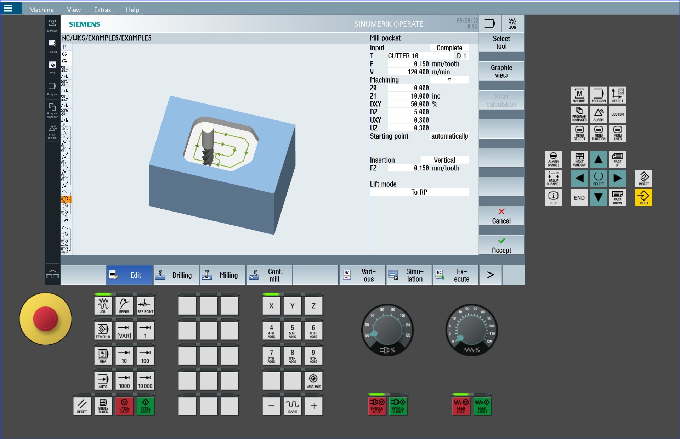Click the MACHINE key on keypad

579,95
